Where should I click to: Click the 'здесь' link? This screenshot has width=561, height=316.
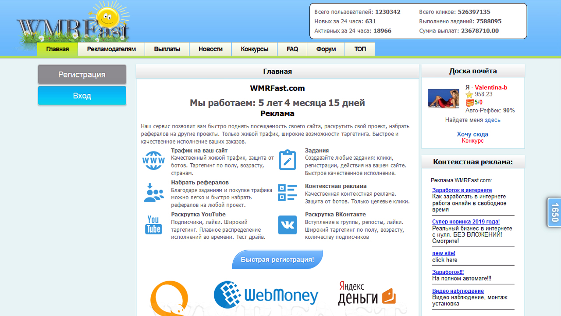point(493,120)
